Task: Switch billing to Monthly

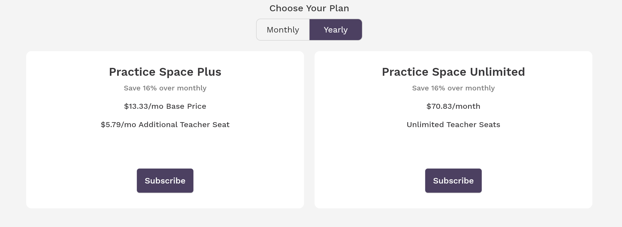Action: click(283, 30)
